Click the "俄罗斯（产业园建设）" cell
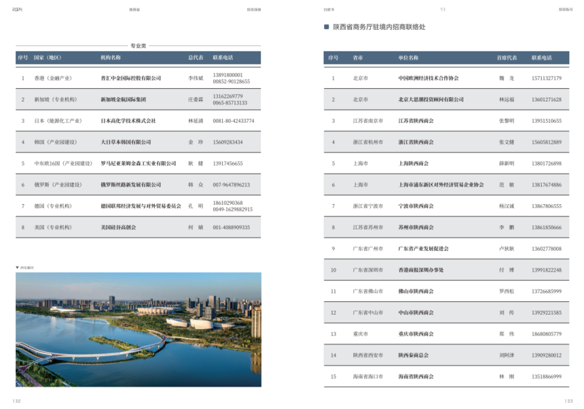 58,184
